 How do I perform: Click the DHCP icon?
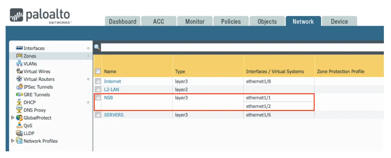(19, 102)
